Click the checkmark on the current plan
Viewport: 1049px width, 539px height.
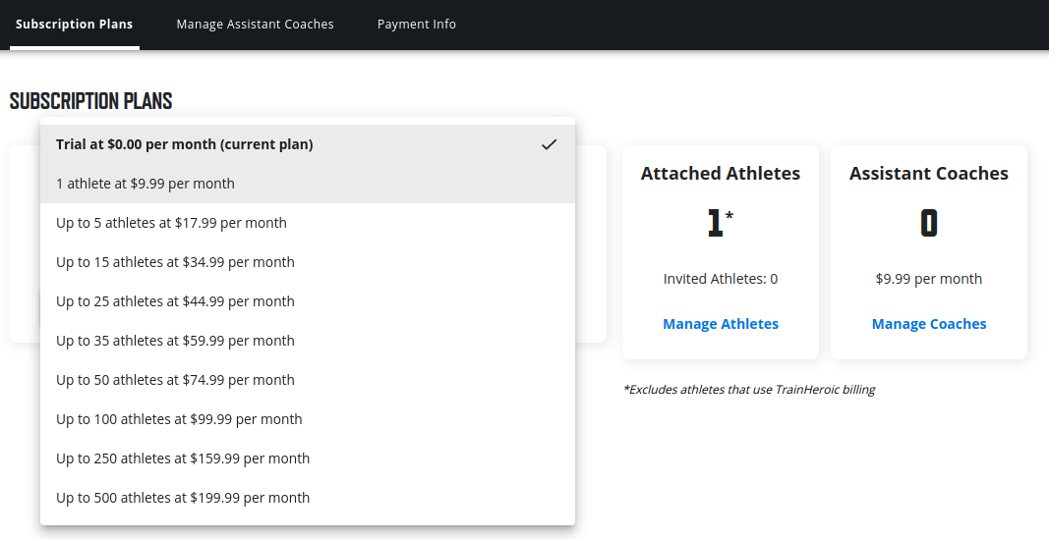[x=549, y=144]
